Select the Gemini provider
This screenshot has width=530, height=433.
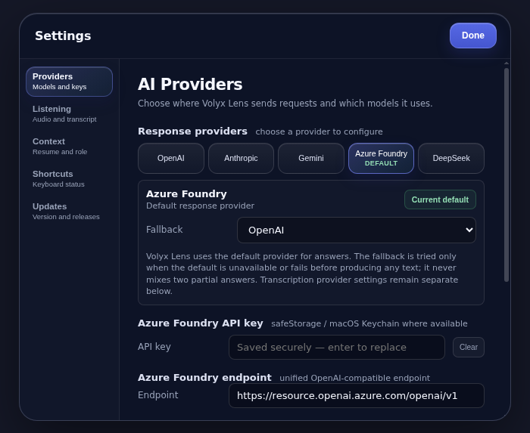(311, 158)
